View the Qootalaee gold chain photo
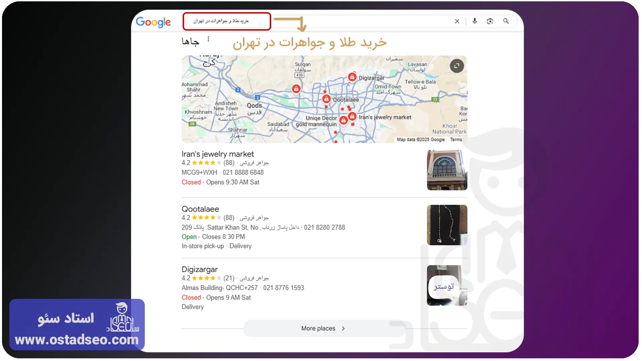Screen dimensions: 642x361 point(447,225)
